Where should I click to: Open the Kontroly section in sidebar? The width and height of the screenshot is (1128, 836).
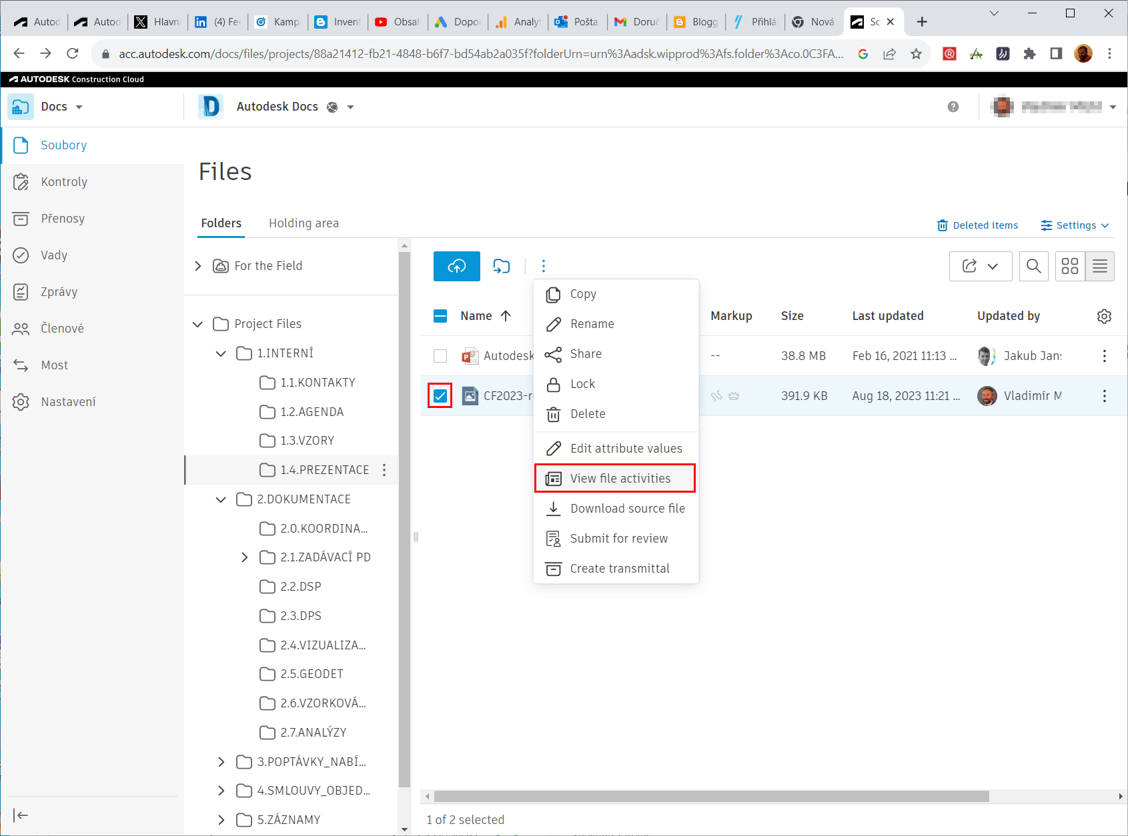pos(64,182)
